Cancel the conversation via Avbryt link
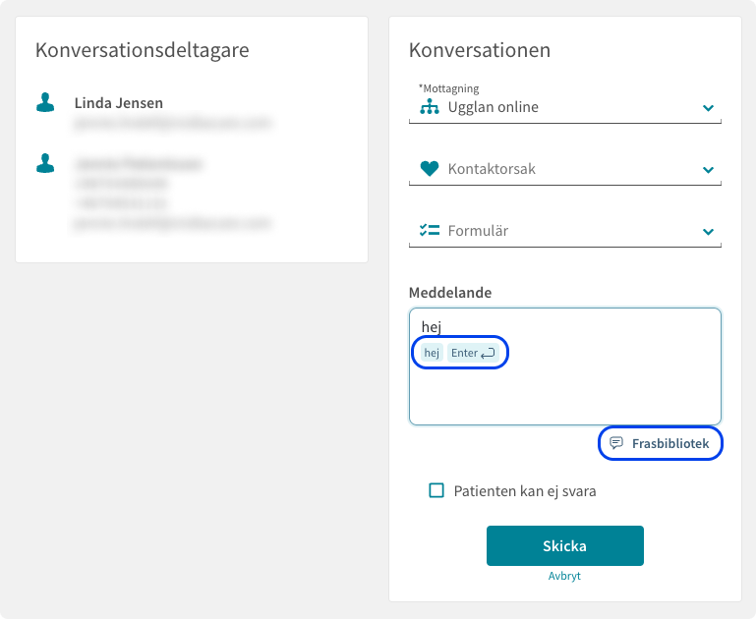Screen dimensions: 756x619 564,576
